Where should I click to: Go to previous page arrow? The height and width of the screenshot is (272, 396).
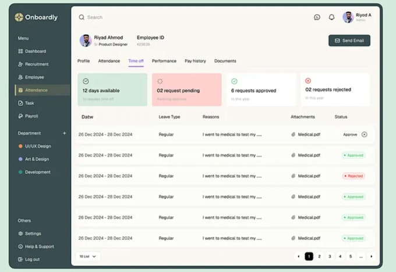pos(299,256)
